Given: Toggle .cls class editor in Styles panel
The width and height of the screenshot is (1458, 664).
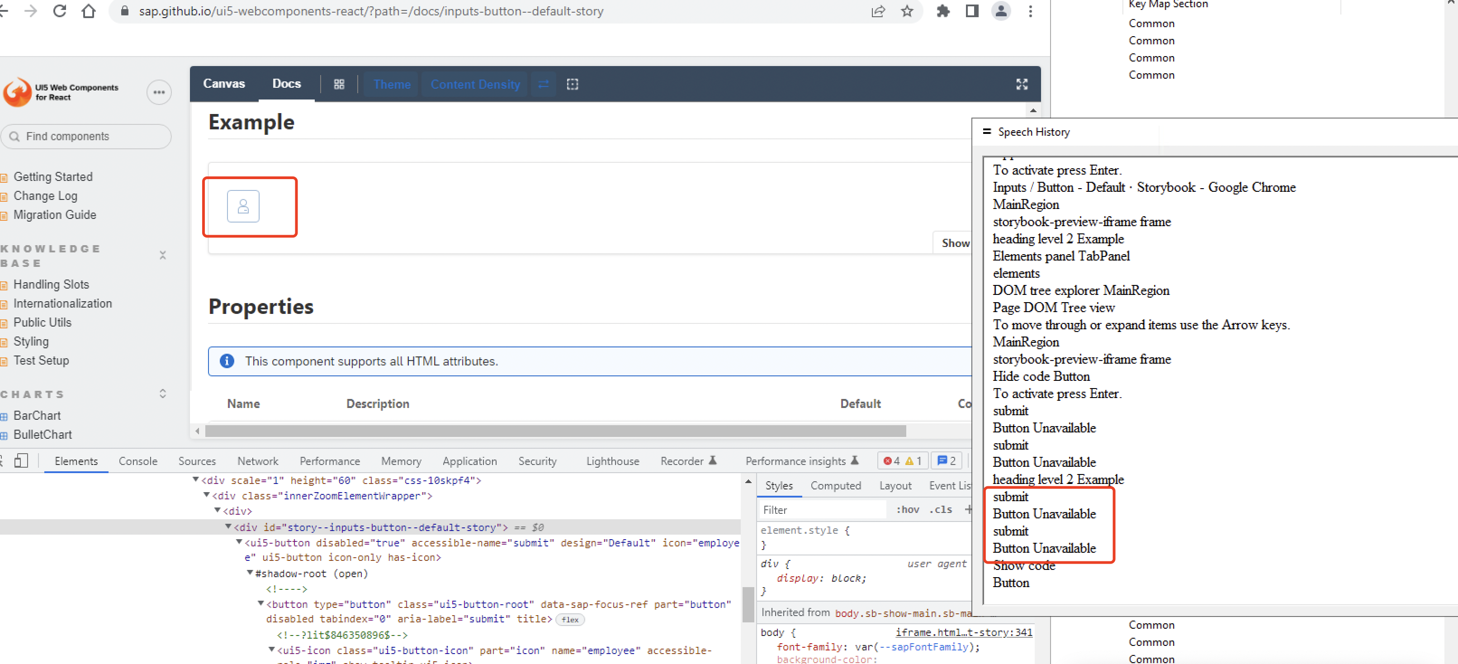Looking at the screenshot, I should point(941,509).
